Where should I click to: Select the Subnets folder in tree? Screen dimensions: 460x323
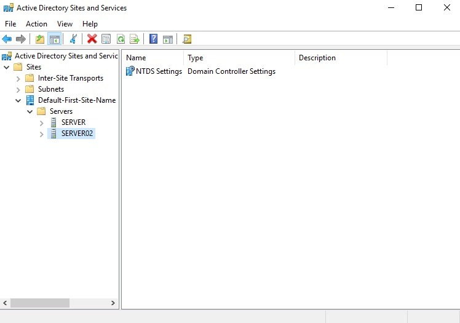pyautogui.click(x=50, y=89)
